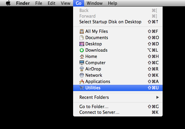Click the Desktop icon in Go menu
This screenshot has height=129, width=185.
[82, 44]
